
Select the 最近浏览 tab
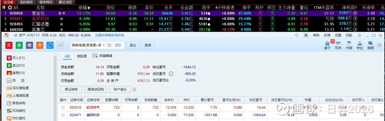pos(65,2)
